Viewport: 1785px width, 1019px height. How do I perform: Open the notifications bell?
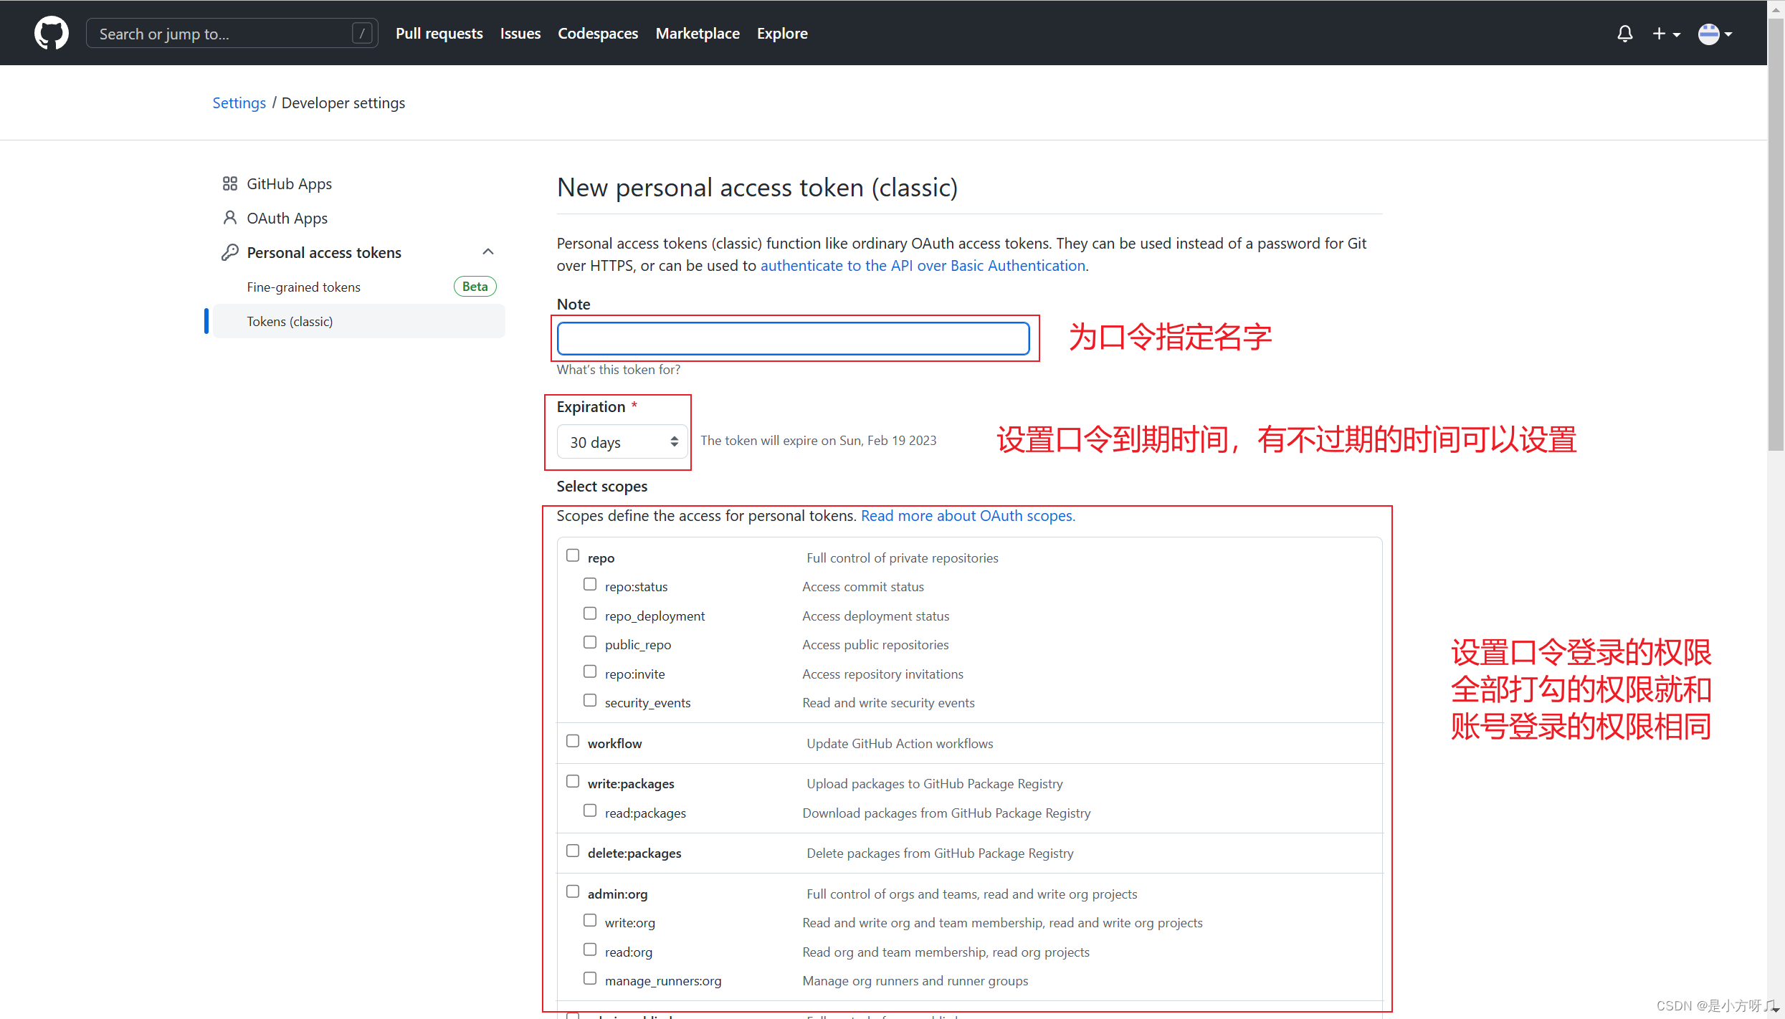tap(1625, 34)
